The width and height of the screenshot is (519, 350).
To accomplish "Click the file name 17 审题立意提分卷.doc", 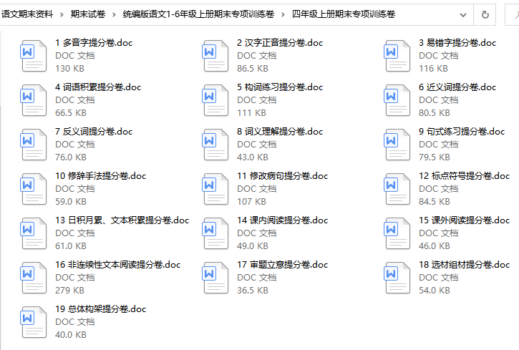I will pyautogui.click(x=282, y=264).
